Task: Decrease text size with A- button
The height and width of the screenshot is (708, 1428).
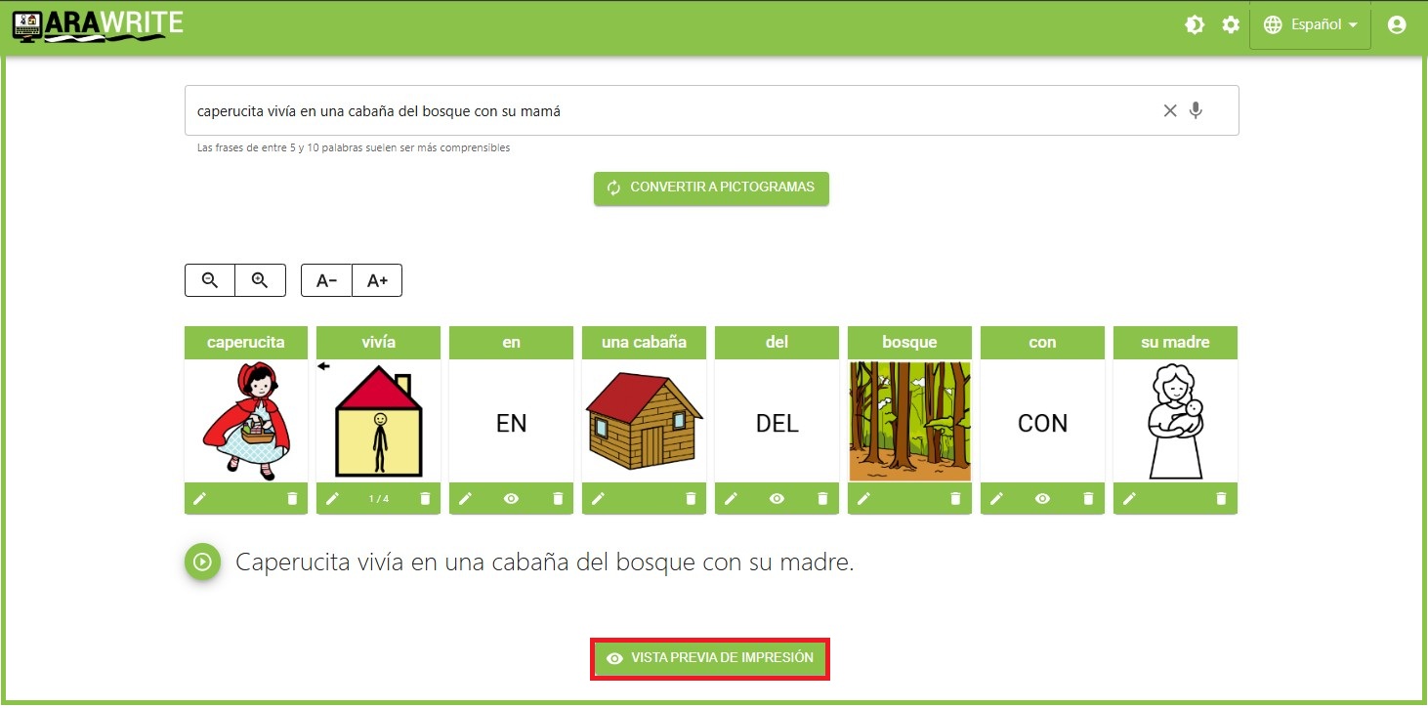Action: 326,280
